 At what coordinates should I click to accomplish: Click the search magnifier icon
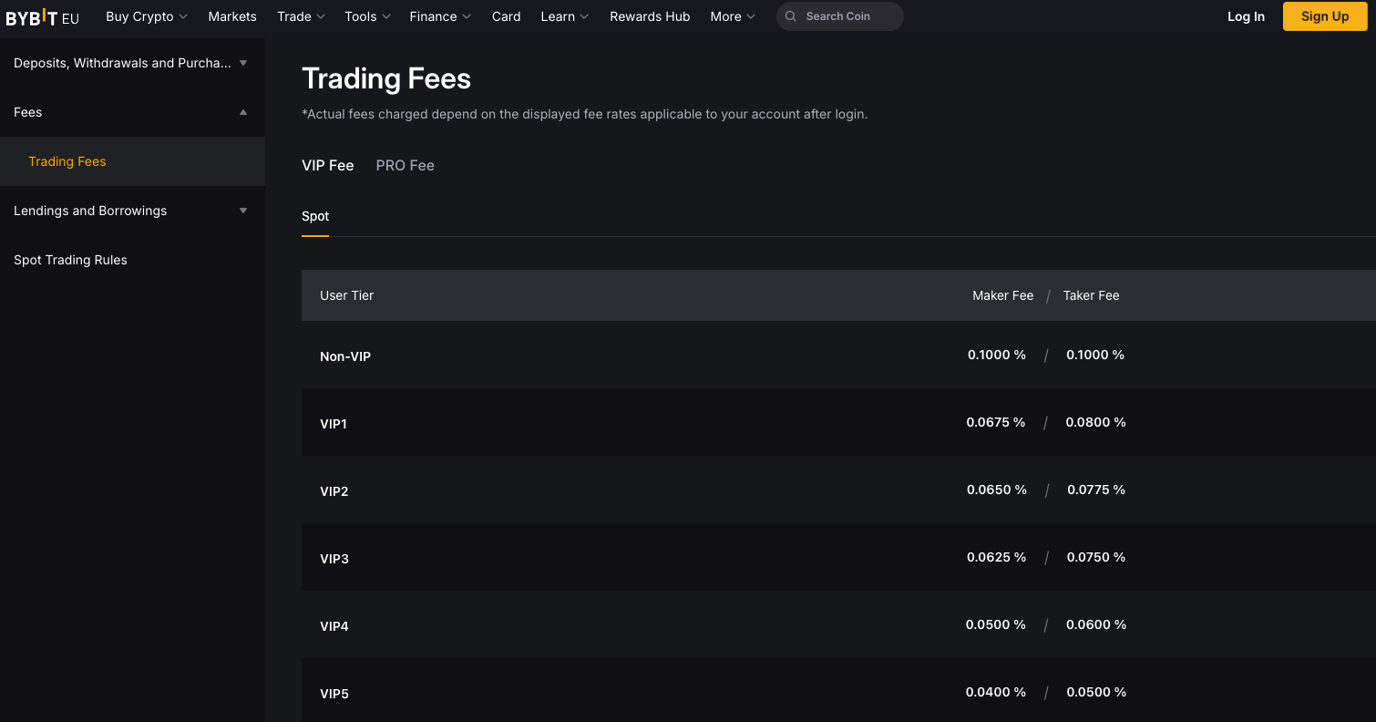(x=790, y=16)
